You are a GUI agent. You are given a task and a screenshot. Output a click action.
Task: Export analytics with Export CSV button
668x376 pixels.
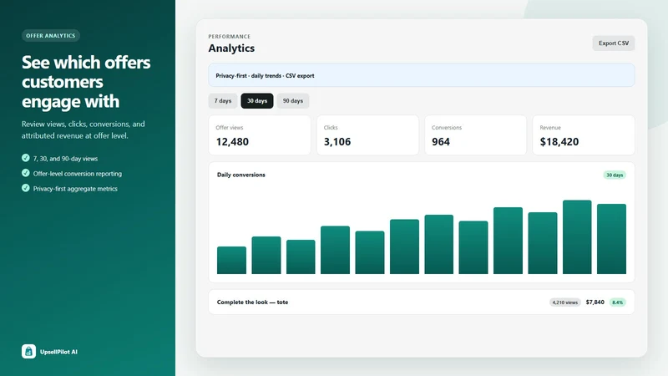614,43
